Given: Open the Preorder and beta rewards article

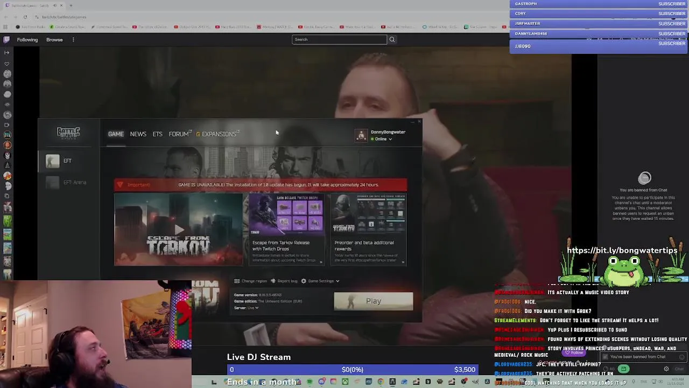Looking at the screenshot, I should (369, 230).
